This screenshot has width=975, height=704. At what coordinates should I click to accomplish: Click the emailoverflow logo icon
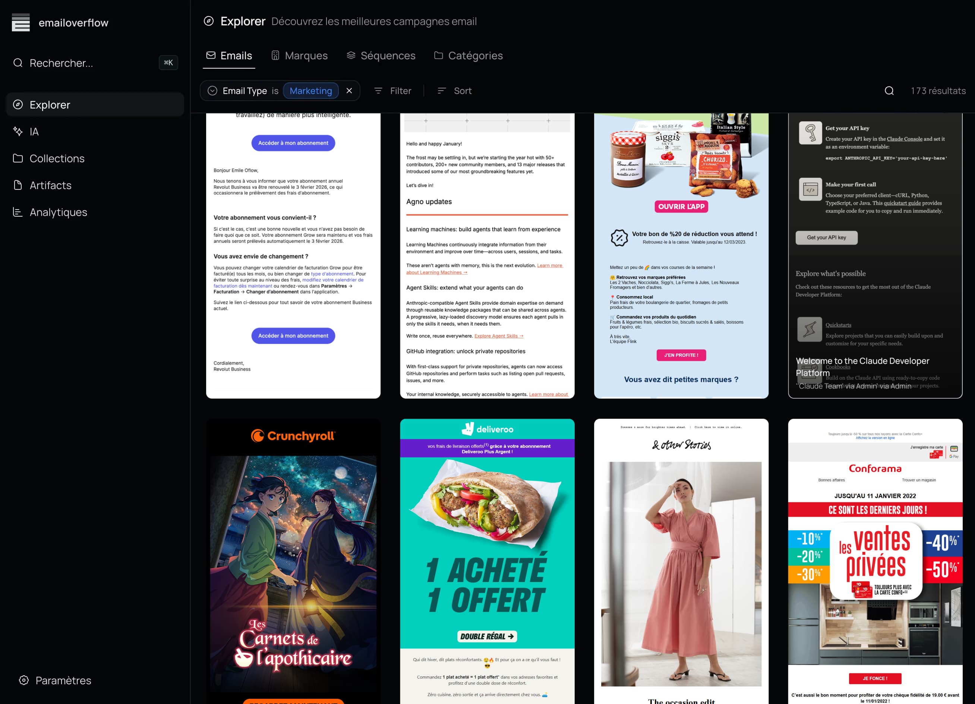20,22
